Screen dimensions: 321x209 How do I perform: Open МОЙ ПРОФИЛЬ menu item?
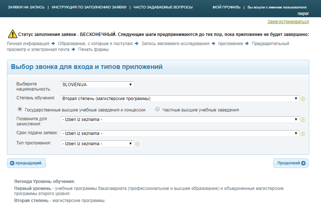click(x=227, y=7)
